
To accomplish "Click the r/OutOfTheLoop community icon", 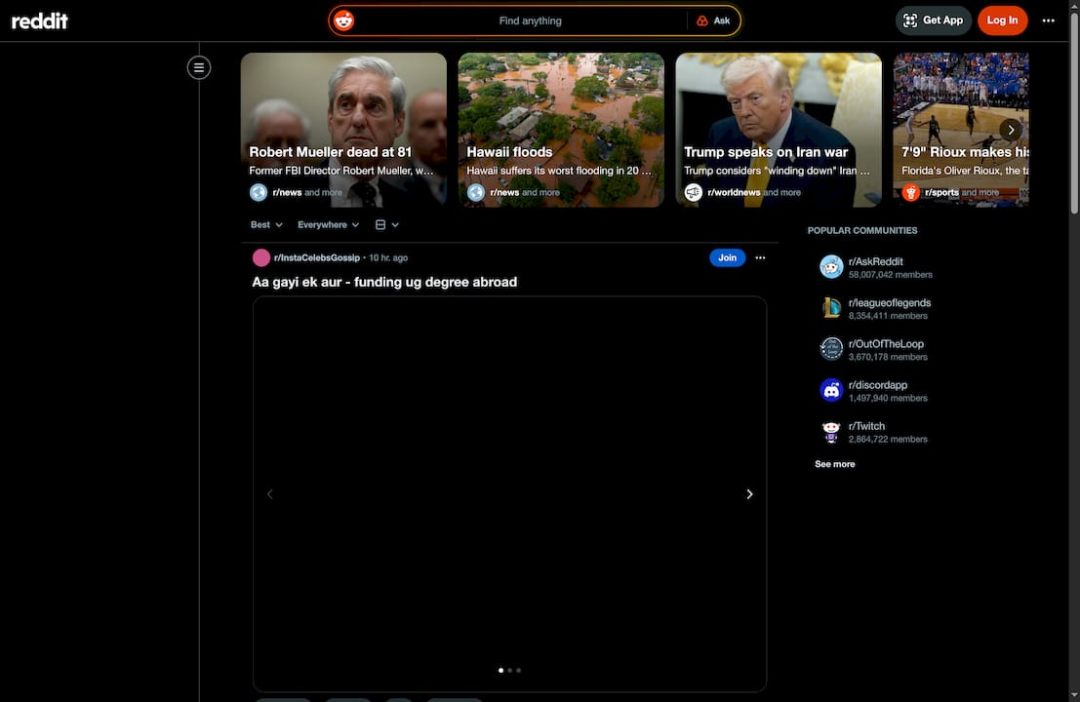I will [x=831, y=348].
